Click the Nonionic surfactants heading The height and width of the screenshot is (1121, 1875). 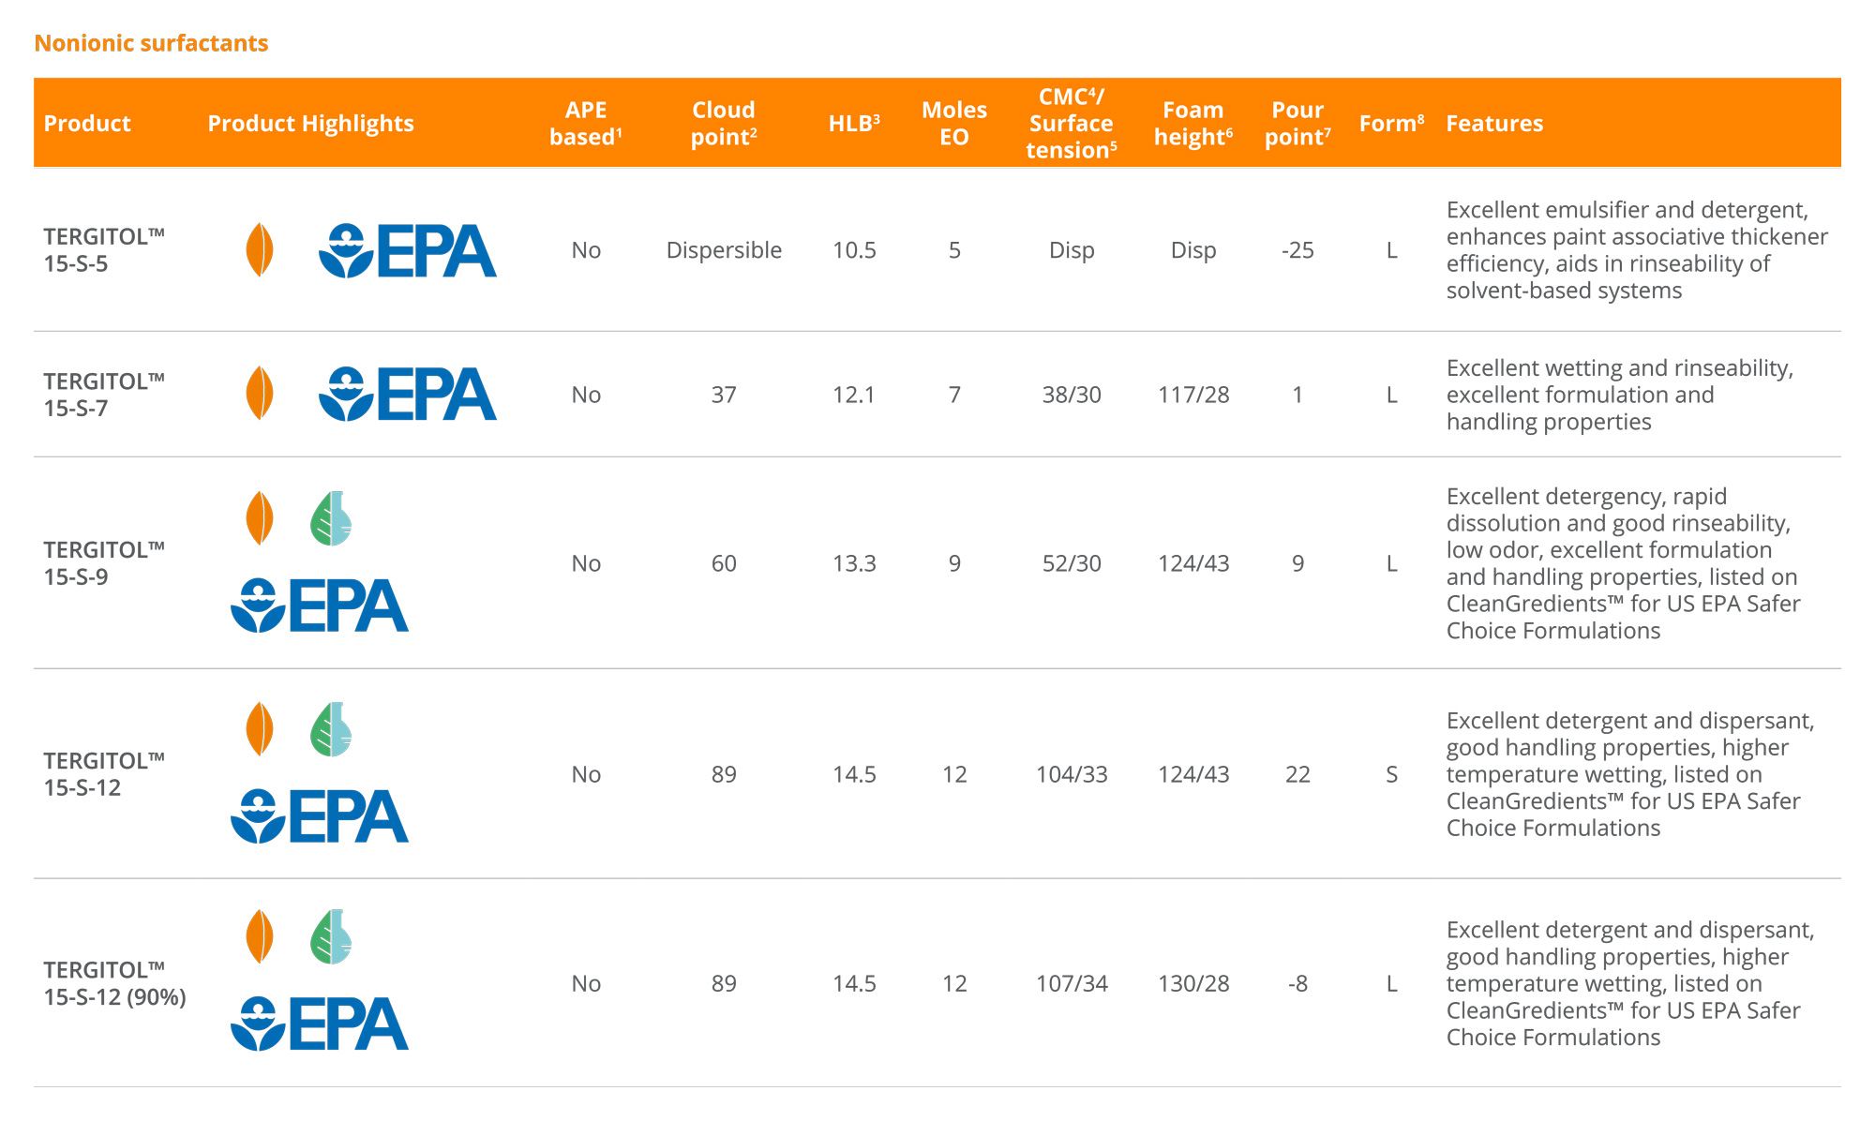tap(151, 43)
